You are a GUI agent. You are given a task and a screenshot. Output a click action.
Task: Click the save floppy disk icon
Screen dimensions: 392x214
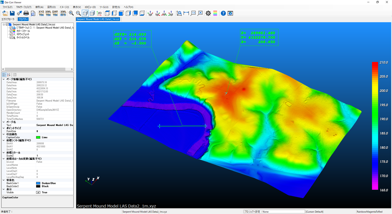(12, 13)
